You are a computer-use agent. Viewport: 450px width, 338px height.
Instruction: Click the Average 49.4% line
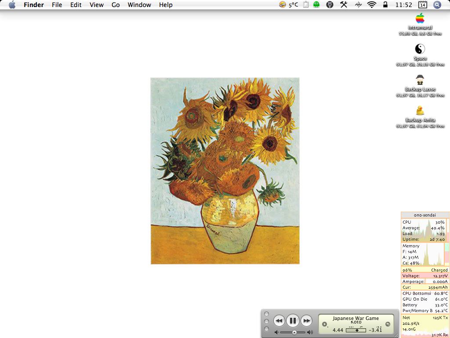click(424, 228)
